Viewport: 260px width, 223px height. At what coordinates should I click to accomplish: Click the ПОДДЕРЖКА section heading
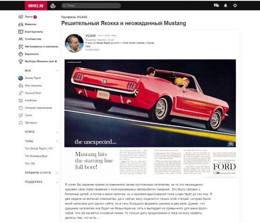coord(33,182)
